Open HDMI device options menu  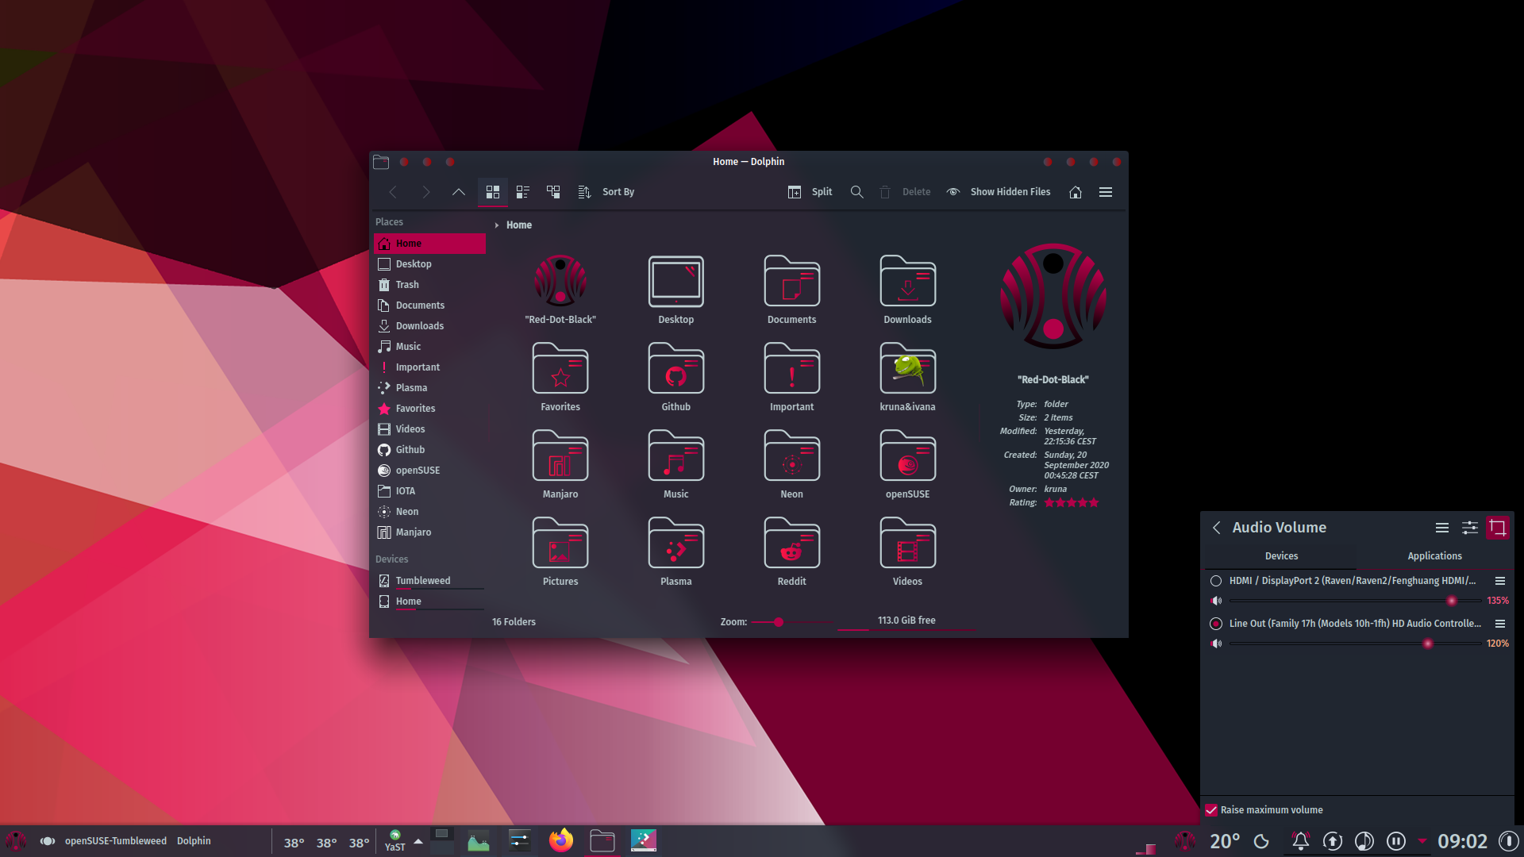click(1500, 581)
